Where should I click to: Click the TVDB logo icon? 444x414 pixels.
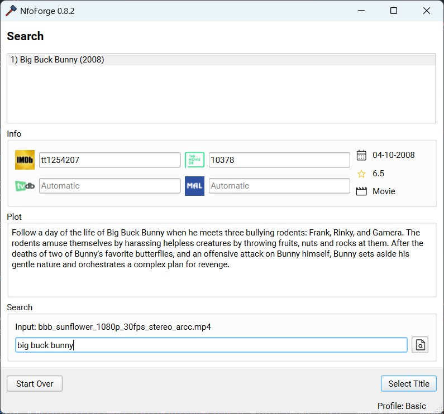(25, 186)
